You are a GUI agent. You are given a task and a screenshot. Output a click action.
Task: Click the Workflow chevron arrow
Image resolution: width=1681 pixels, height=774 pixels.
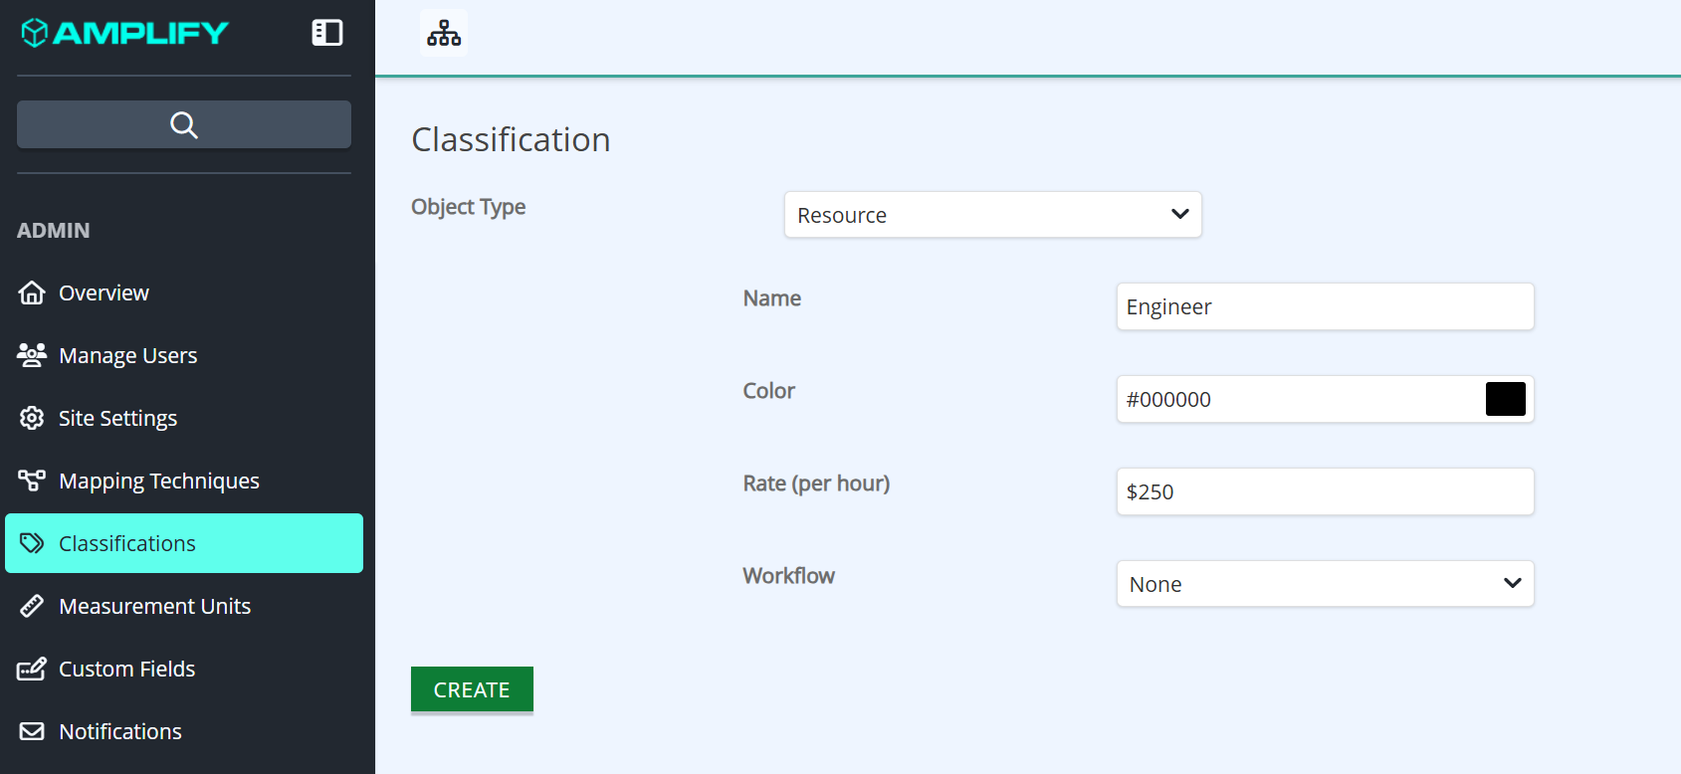[1513, 583]
